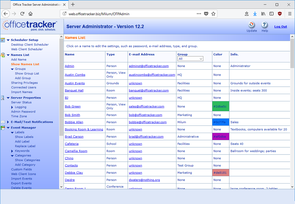The image size is (295, 204).
Task: Collapse the Labels subtree
Action: (12, 132)
